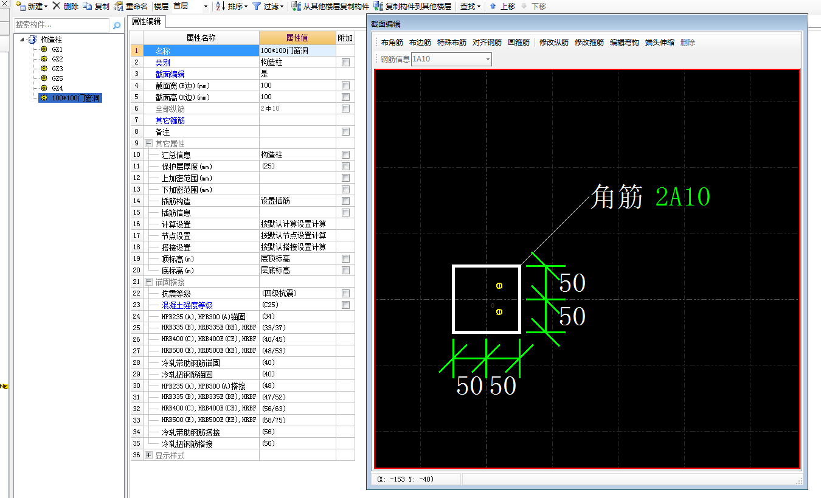Select the 构造柱 root node
Image resolution: width=821 pixels, height=498 pixels.
[x=51, y=39]
